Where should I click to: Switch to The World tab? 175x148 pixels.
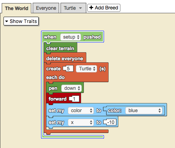tap(17, 8)
